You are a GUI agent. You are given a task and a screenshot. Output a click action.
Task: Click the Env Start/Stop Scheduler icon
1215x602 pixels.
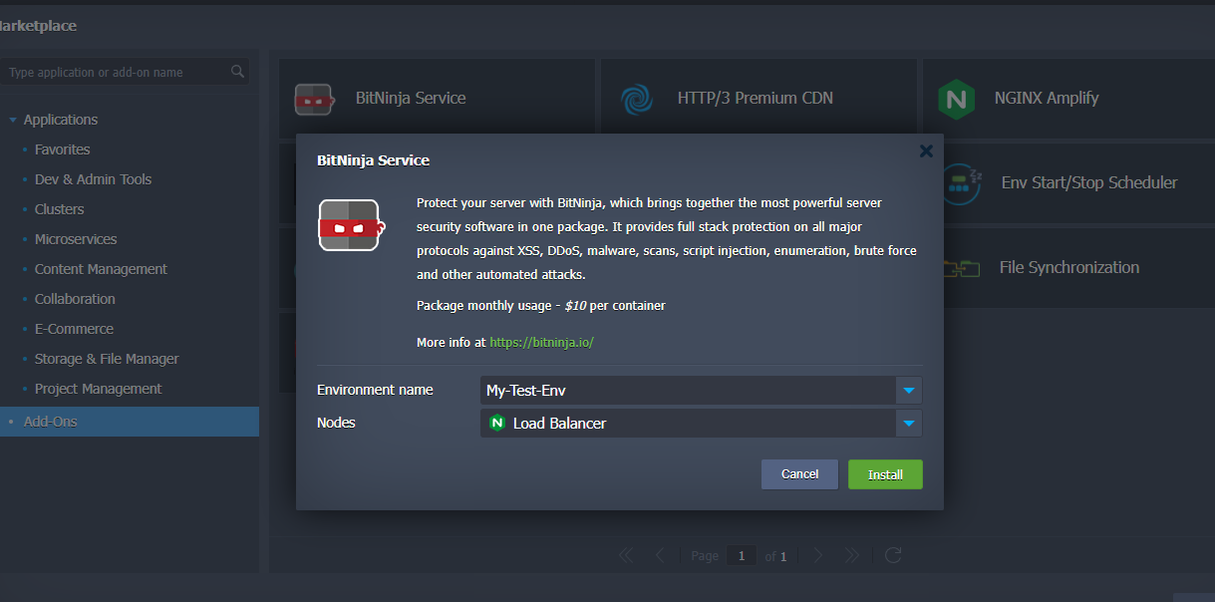point(963,183)
